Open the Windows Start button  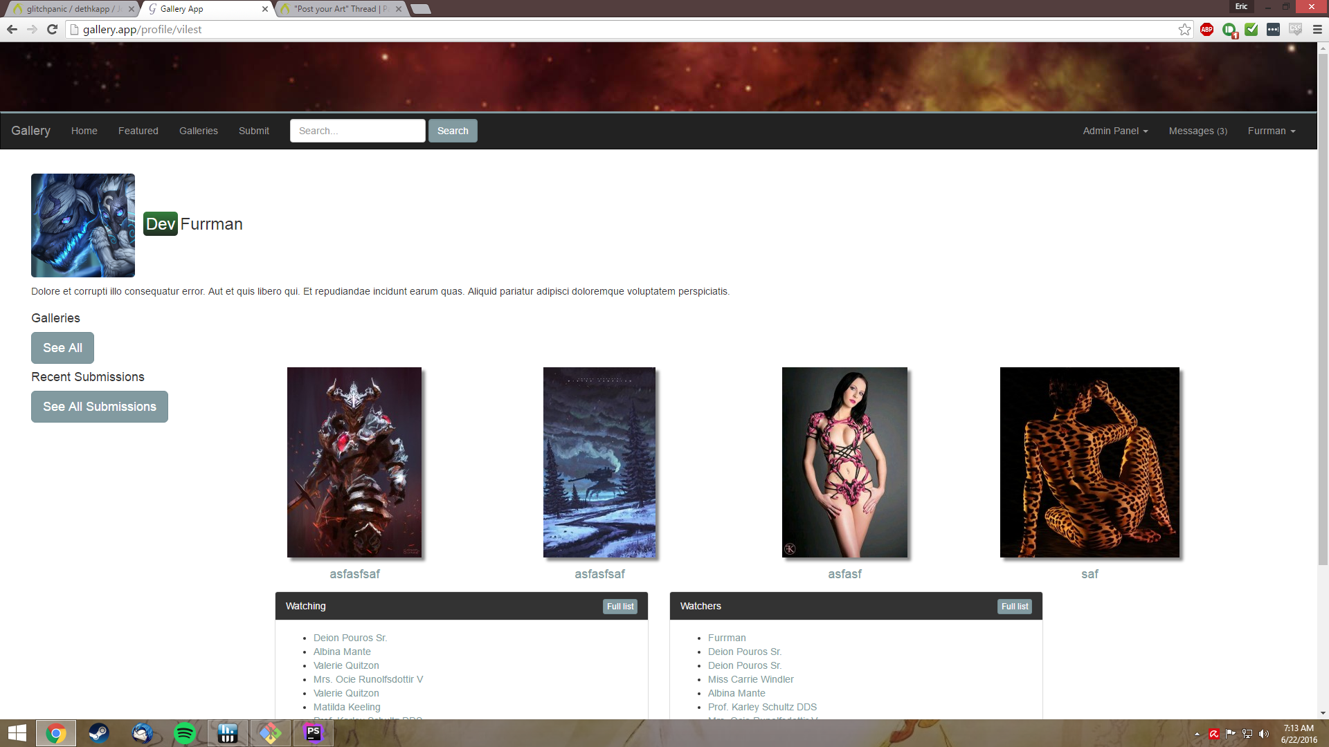(17, 733)
